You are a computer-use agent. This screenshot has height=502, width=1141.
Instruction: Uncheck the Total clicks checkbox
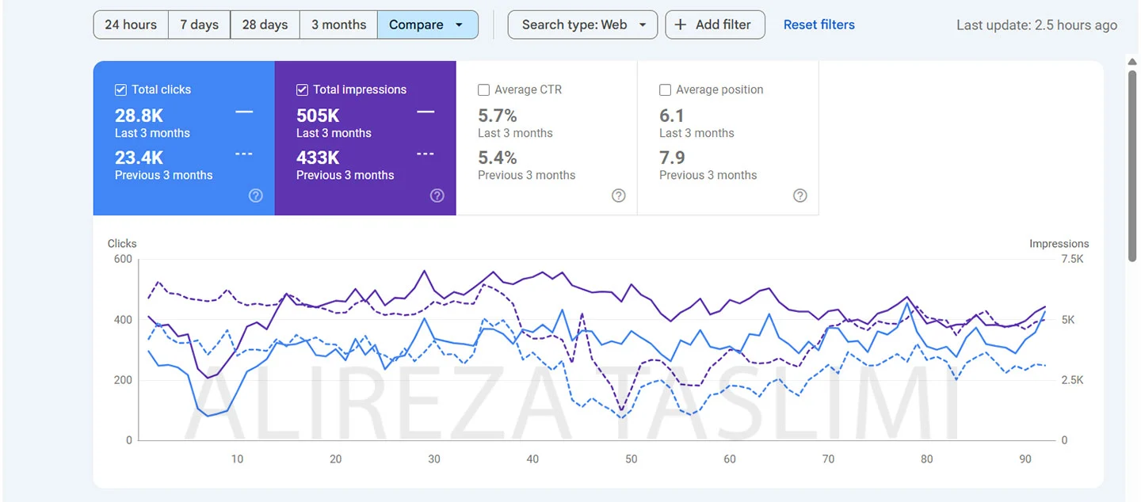click(121, 90)
